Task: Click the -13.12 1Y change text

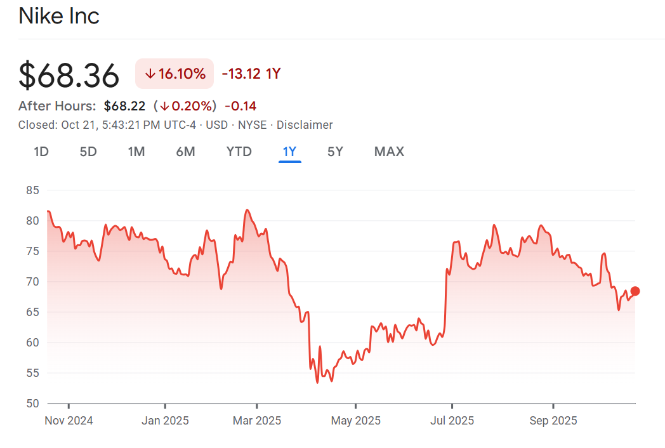Action: click(251, 74)
